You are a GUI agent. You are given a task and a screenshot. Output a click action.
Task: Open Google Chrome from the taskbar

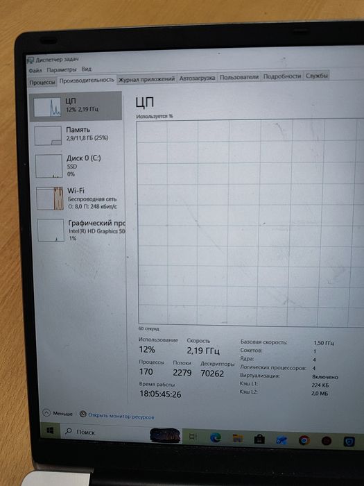pos(304,439)
